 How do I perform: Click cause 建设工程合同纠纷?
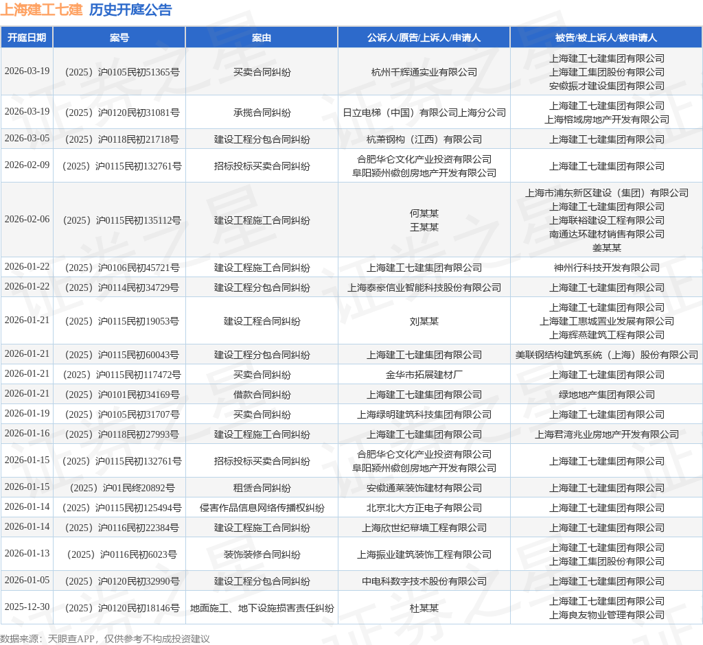[262, 321]
